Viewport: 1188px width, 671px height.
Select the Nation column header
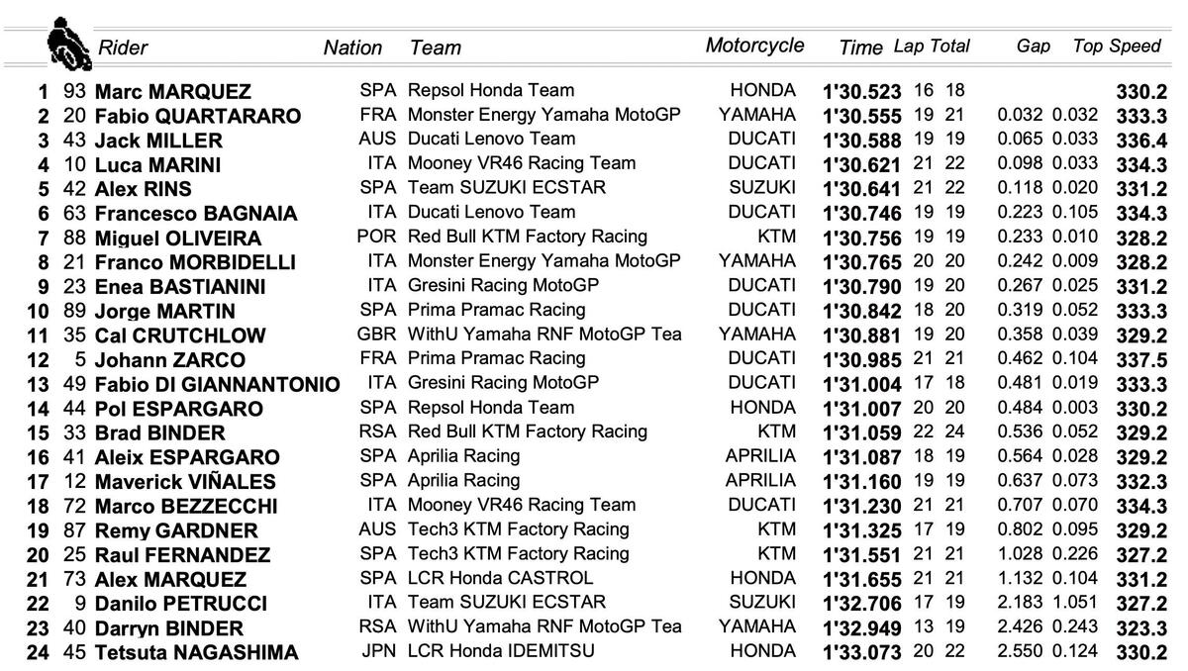coord(352,48)
